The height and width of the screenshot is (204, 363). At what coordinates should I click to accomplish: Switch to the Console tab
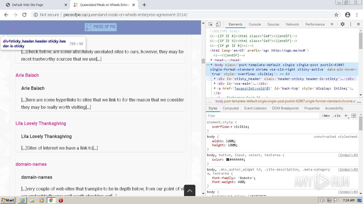pos(255,24)
